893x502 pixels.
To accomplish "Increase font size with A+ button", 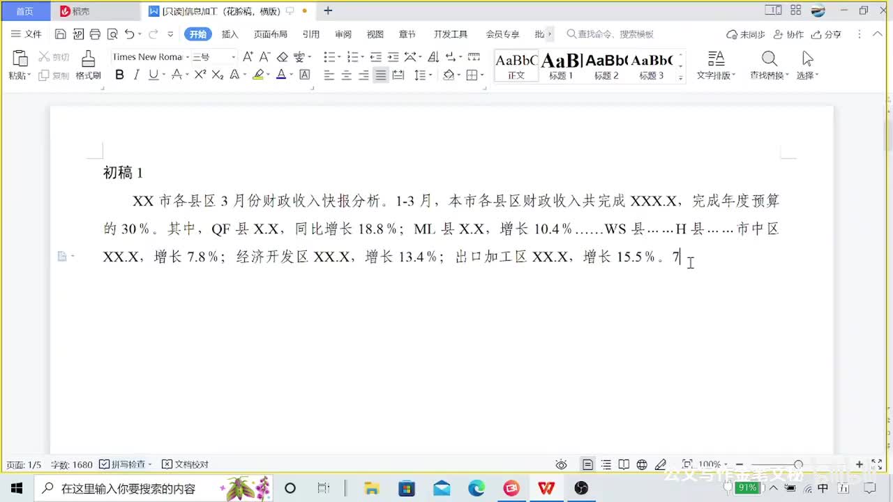I will tap(248, 56).
